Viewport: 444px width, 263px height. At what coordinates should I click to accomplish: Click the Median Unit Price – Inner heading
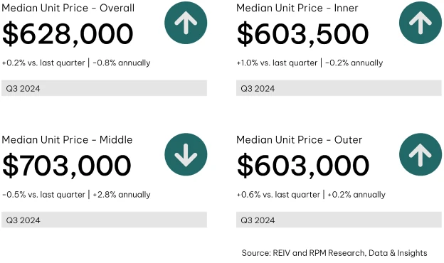tap(297, 8)
